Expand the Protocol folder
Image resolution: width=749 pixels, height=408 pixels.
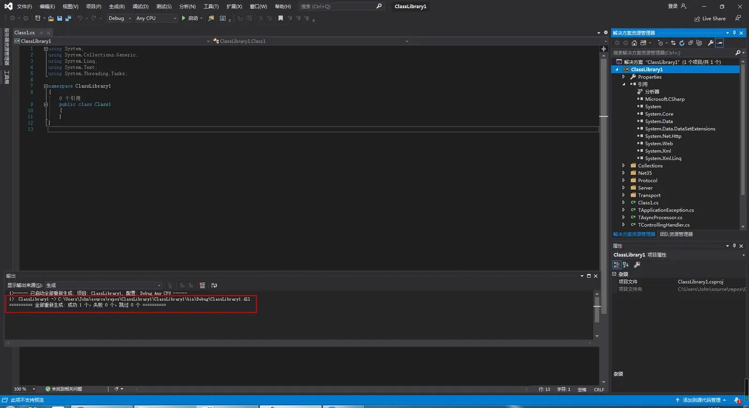click(623, 181)
